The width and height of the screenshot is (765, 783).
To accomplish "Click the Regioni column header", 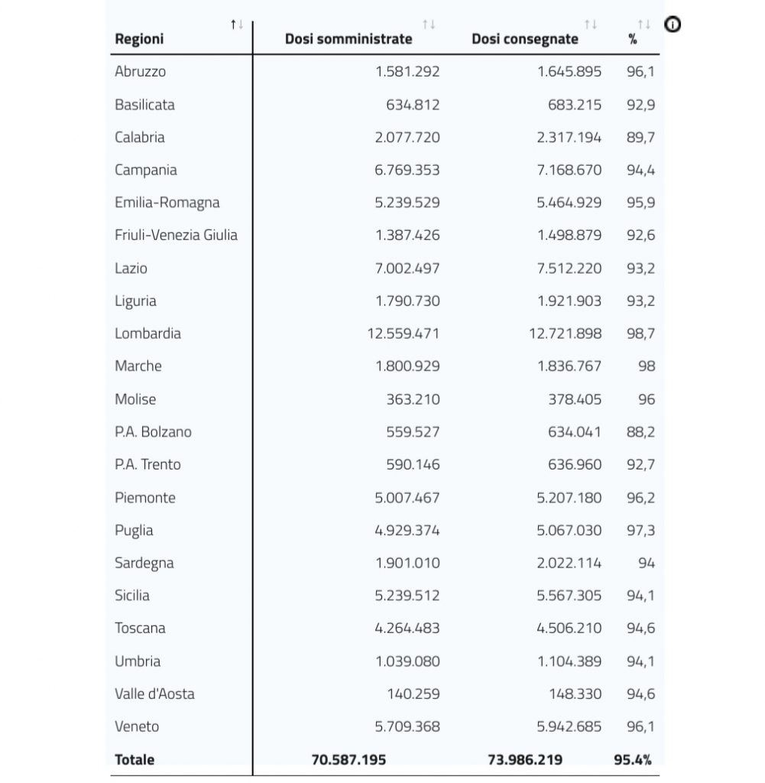I will (x=139, y=39).
